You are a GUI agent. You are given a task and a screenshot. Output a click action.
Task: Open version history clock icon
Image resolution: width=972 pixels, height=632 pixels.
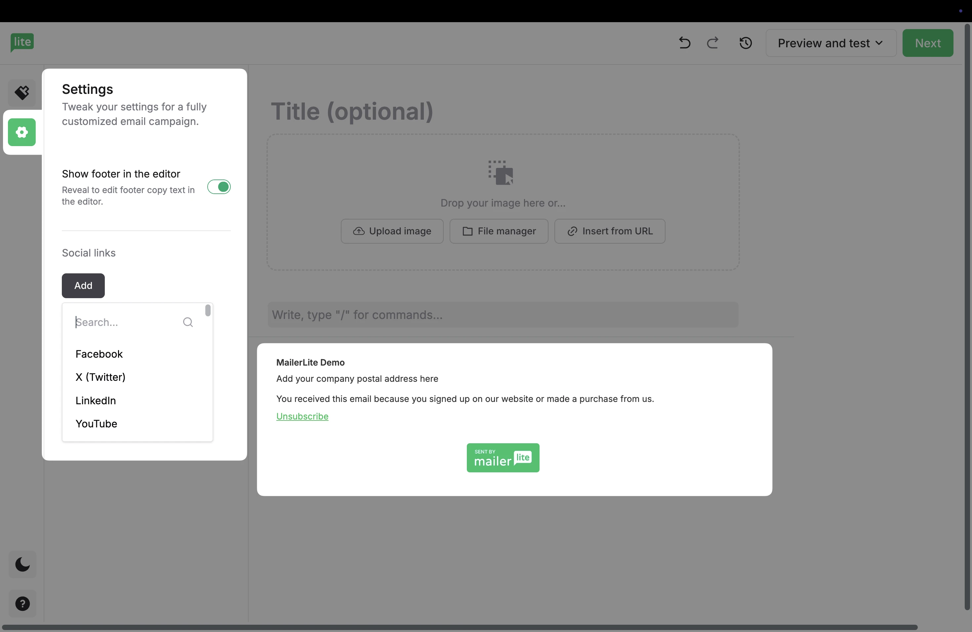(x=745, y=43)
